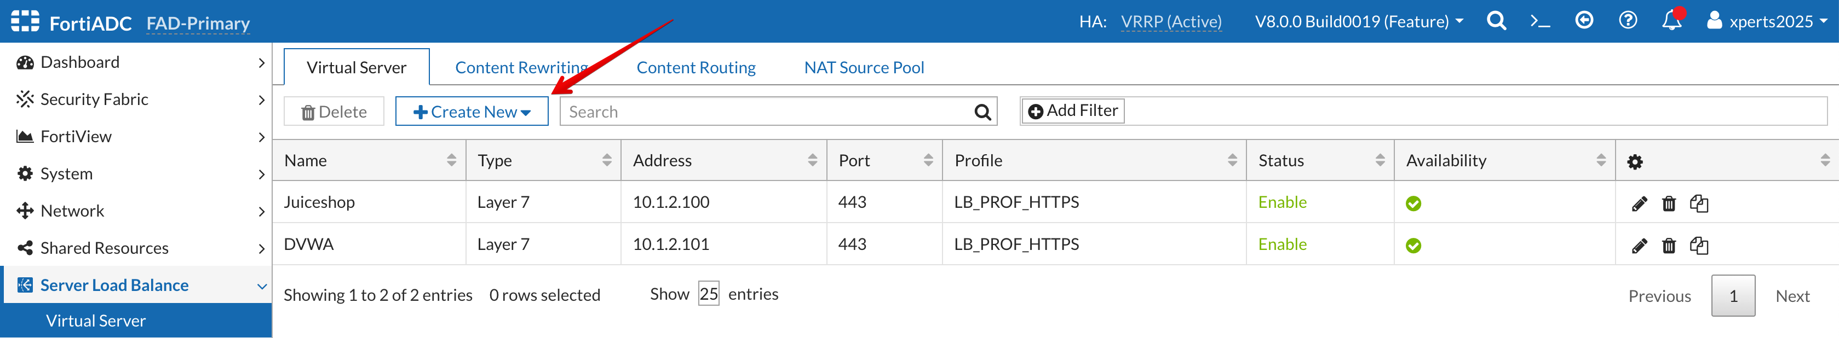1839x338 pixels.
Task: Click the search field magnifier icon
Action: click(x=982, y=112)
